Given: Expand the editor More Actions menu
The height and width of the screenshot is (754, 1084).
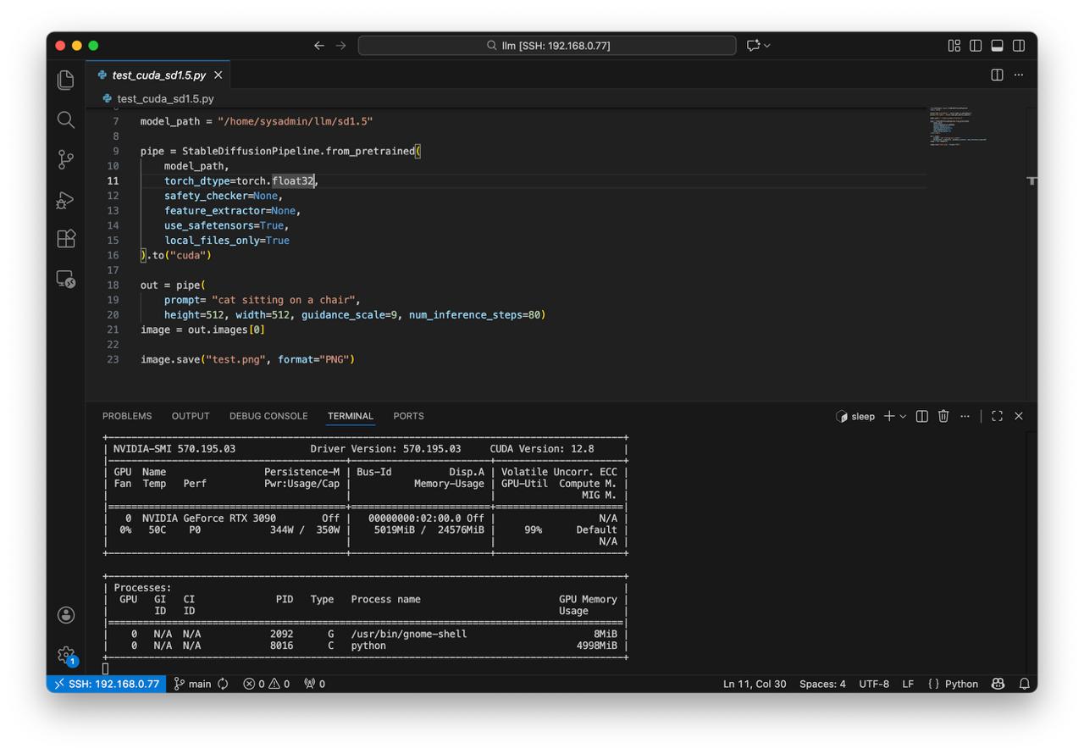Looking at the screenshot, I should point(1019,75).
